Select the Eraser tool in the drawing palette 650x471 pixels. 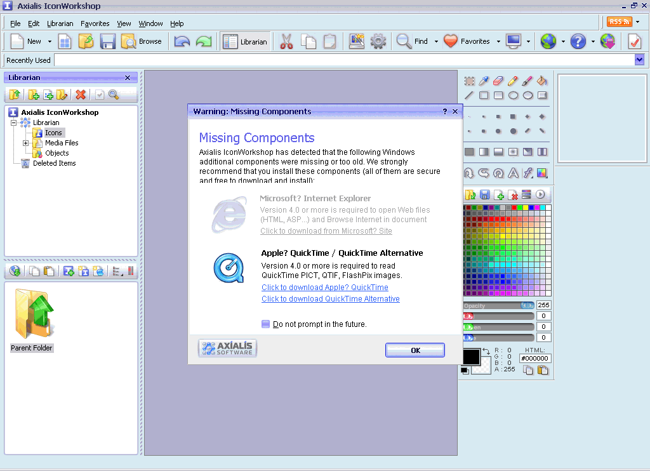pos(498,81)
